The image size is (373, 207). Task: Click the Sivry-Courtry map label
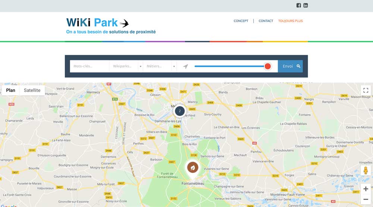coord(213,114)
